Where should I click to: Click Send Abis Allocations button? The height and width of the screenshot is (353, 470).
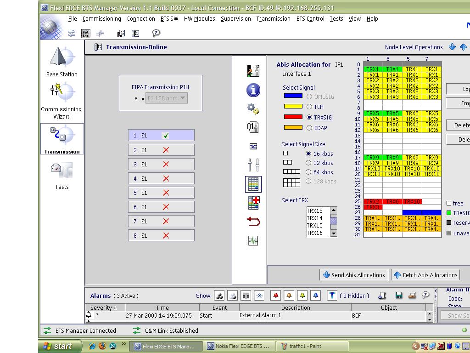pos(353,275)
